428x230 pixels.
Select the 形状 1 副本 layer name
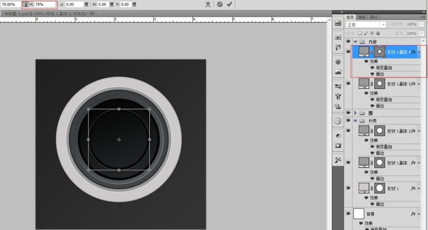tap(398, 163)
